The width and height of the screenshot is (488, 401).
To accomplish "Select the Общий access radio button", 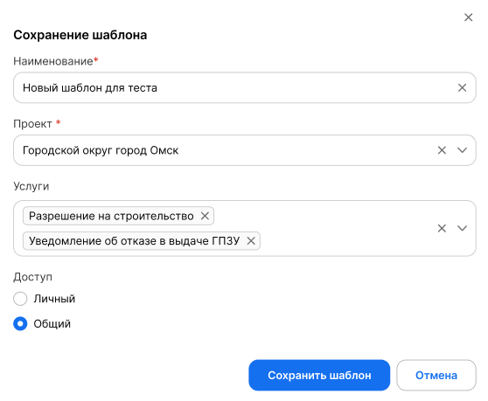I will [20, 323].
